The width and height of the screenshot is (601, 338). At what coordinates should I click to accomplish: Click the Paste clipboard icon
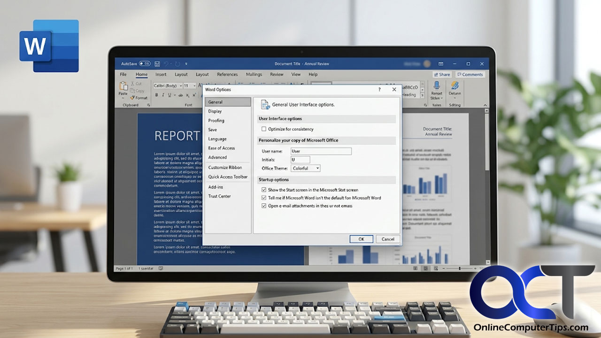point(123,86)
